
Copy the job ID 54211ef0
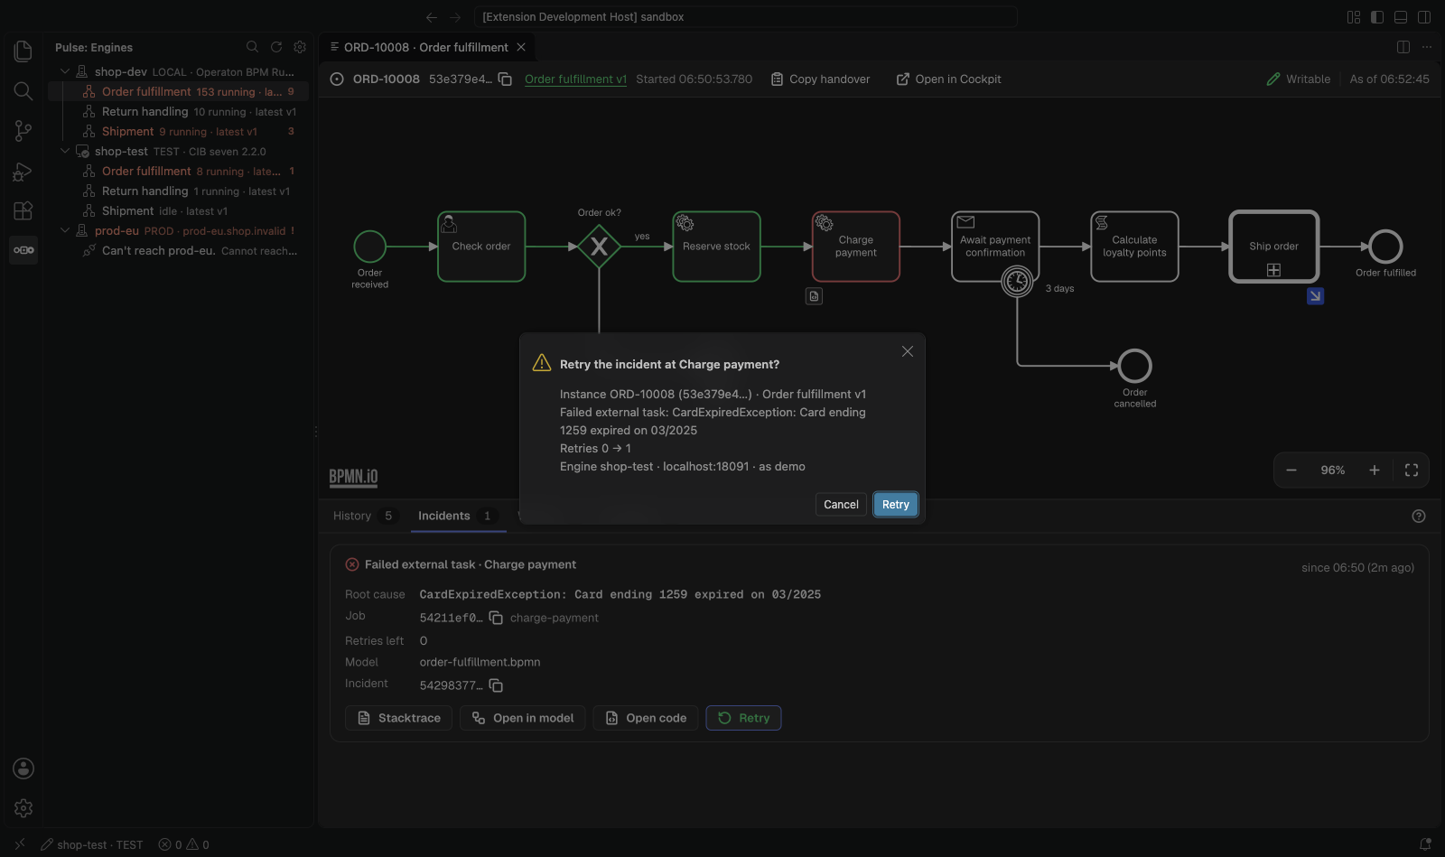click(x=496, y=618)
